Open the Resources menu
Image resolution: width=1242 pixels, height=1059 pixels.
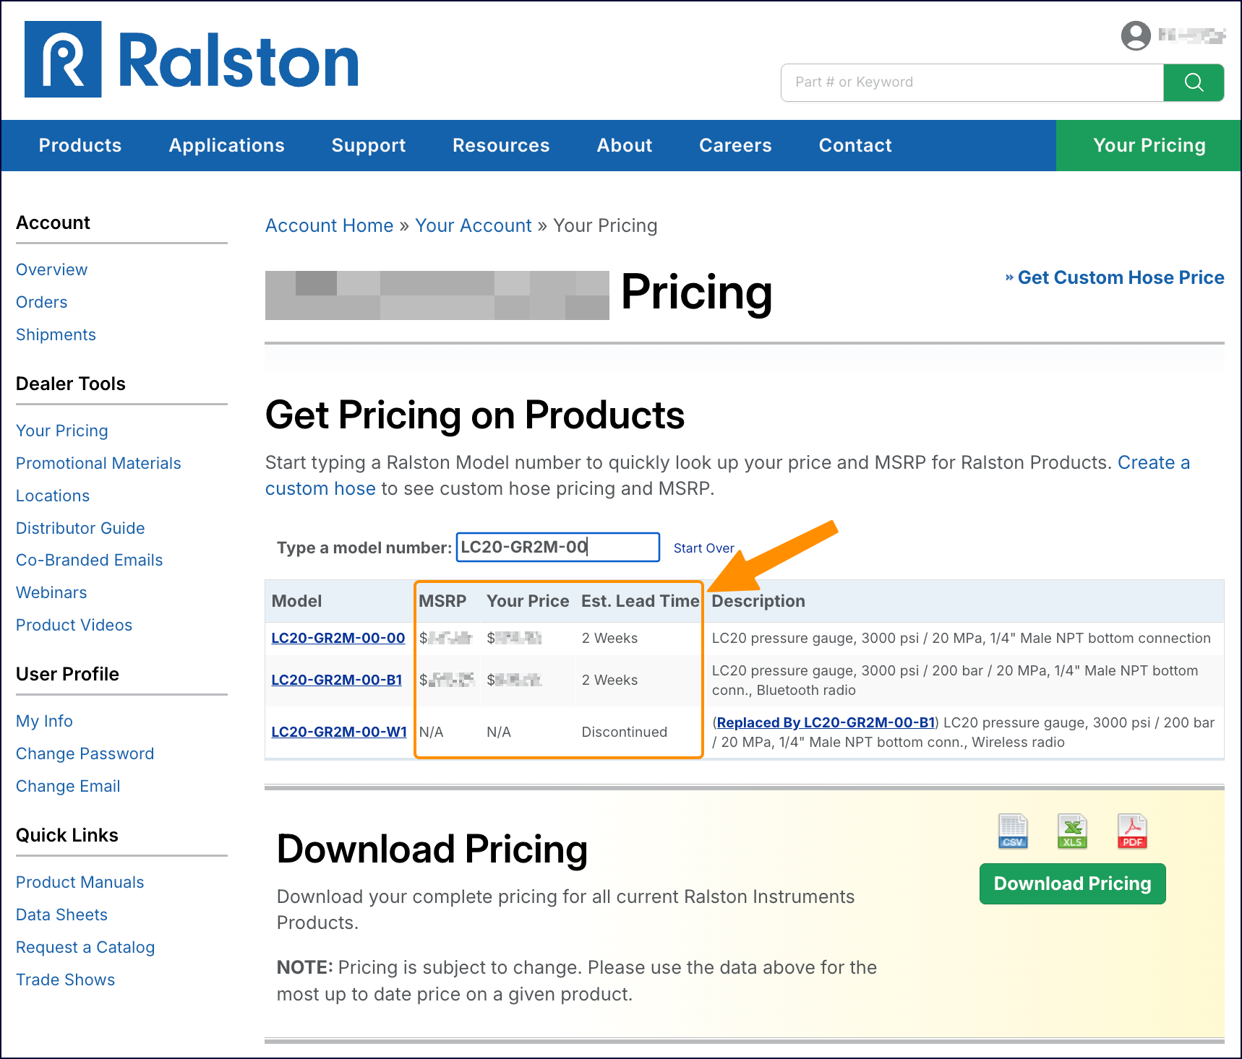pos(501,145)
